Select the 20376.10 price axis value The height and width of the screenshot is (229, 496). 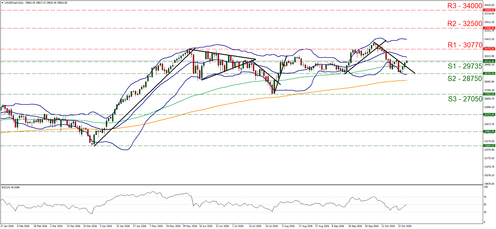(x=489, y=175)
